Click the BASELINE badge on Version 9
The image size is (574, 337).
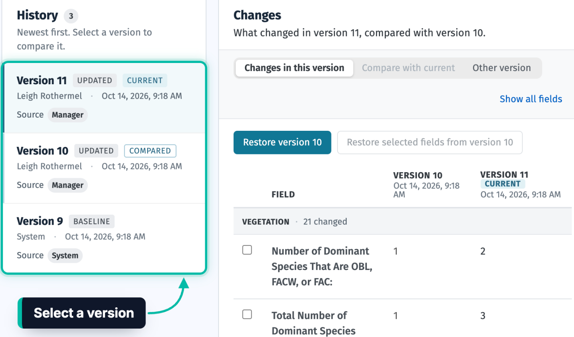(x=92, y=221)
